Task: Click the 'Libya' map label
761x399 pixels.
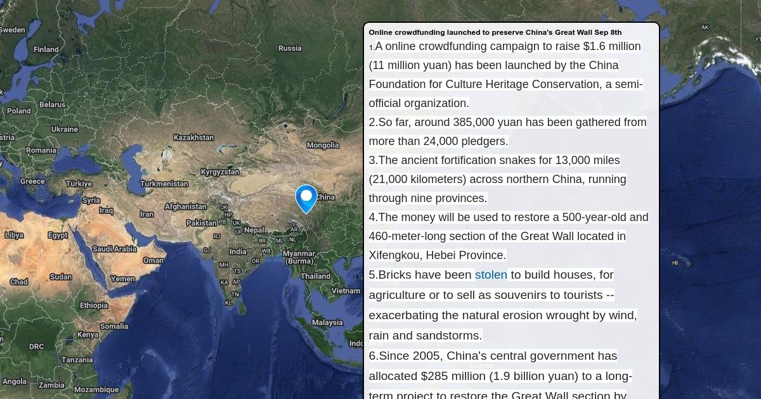Action: click(x=14, y=235)
